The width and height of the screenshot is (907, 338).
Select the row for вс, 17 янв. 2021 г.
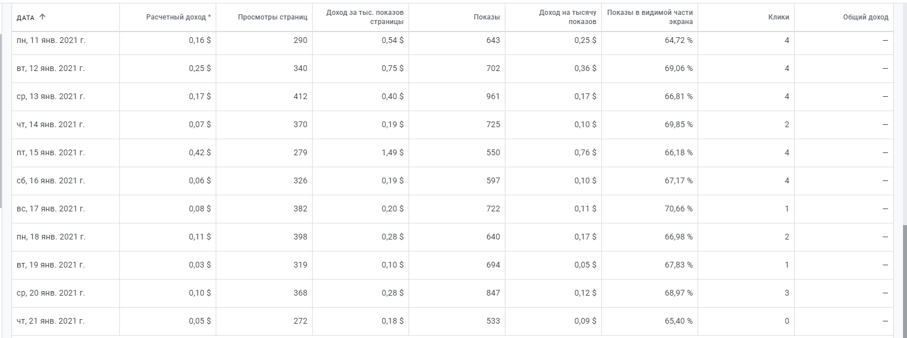(453, 209)
